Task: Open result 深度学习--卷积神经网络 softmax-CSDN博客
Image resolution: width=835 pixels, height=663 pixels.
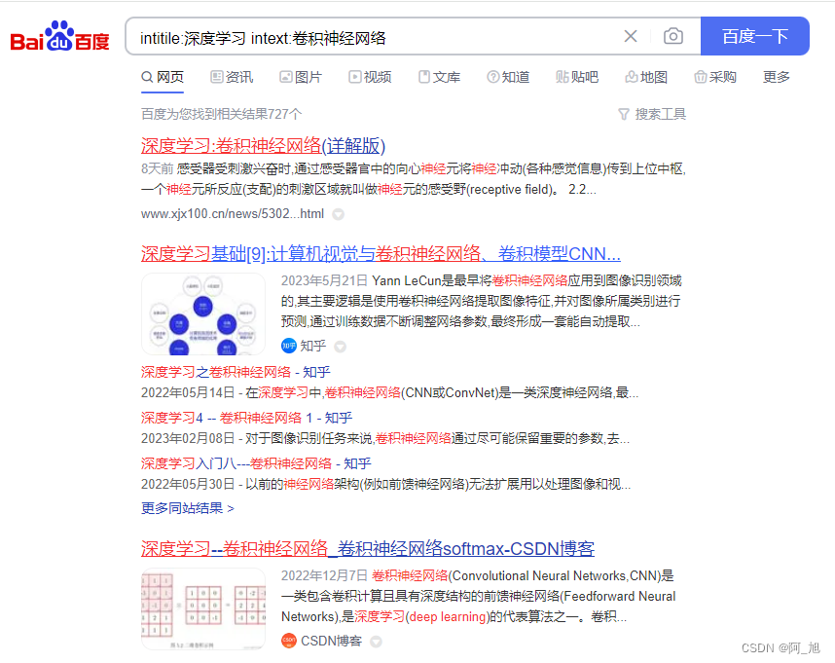Action: coord(368,548)
